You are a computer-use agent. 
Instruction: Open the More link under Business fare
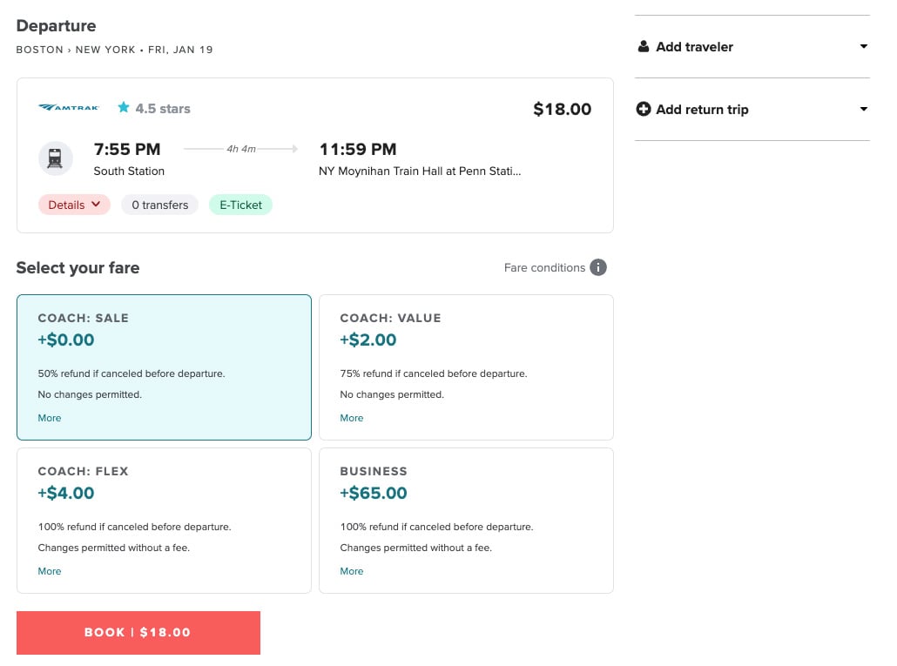[x=351, y=571]
